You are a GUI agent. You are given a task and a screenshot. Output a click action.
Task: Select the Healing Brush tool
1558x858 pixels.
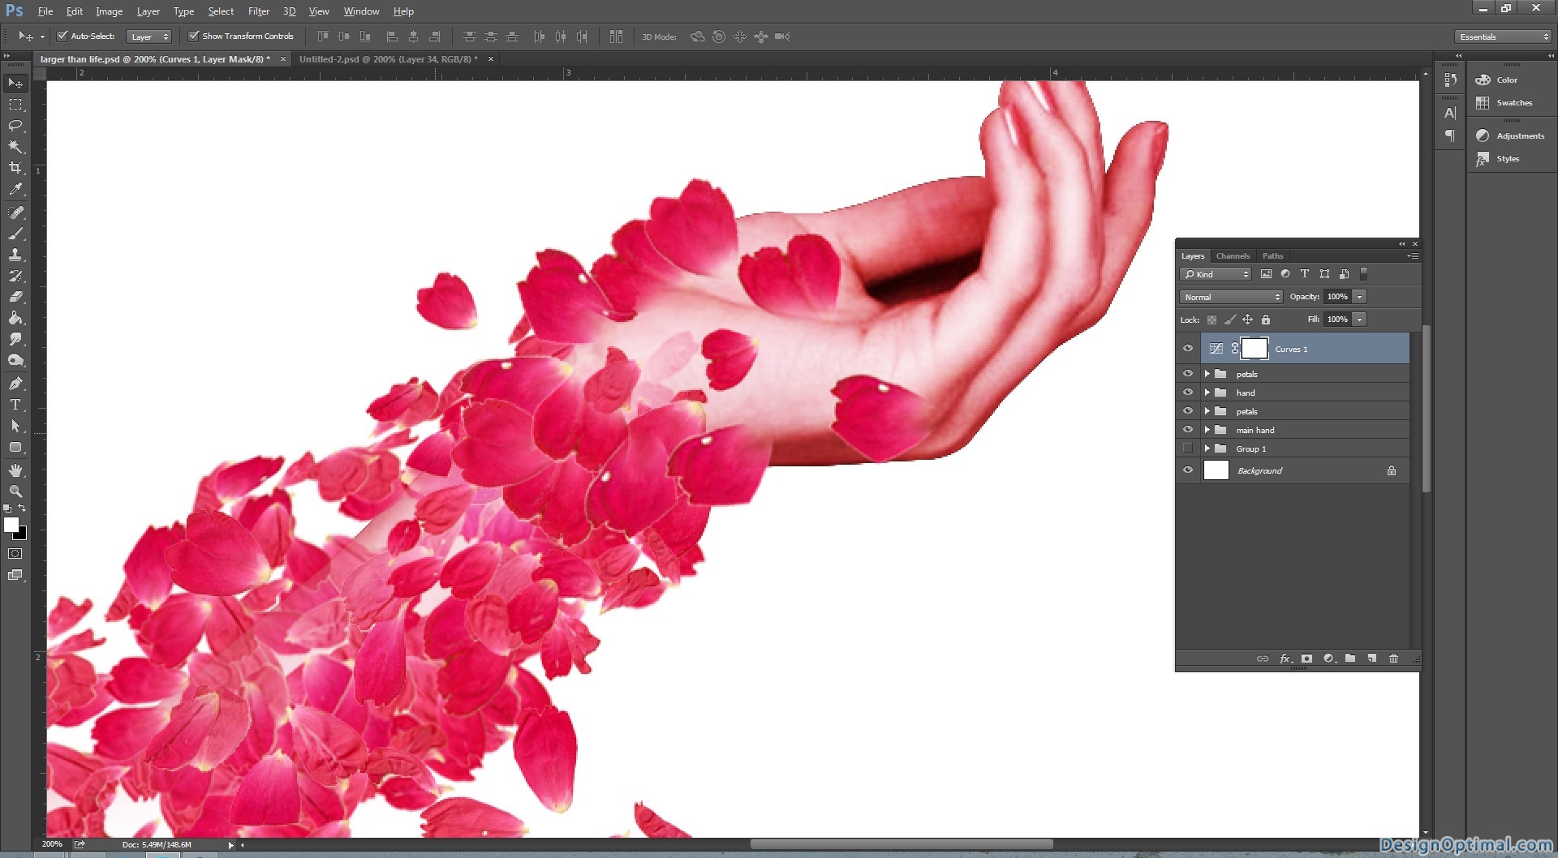pos(15,212)
